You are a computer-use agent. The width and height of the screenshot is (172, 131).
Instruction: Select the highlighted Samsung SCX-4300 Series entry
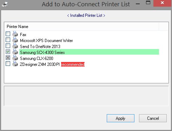(x=89, y=52)
